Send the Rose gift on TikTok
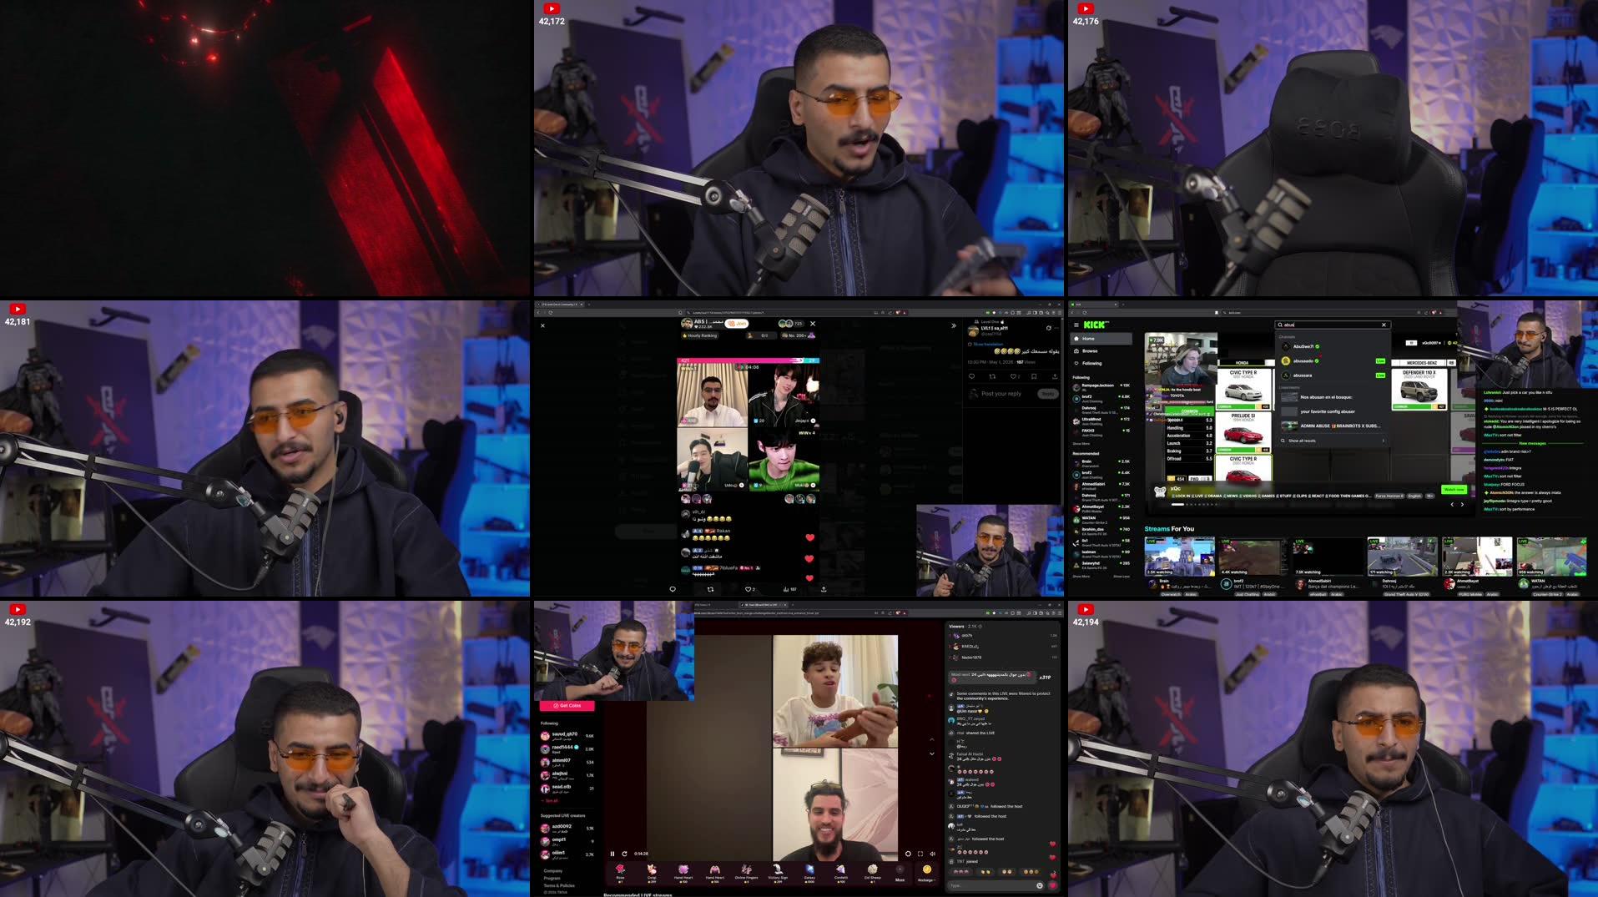The height and width of the screenshot is (897, 1598). pos(620,873)
